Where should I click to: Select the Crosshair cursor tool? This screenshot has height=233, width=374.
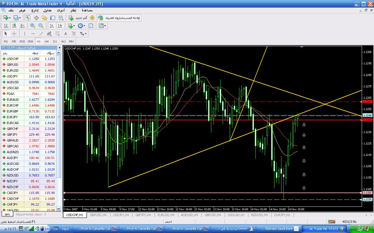coord(14,33)
